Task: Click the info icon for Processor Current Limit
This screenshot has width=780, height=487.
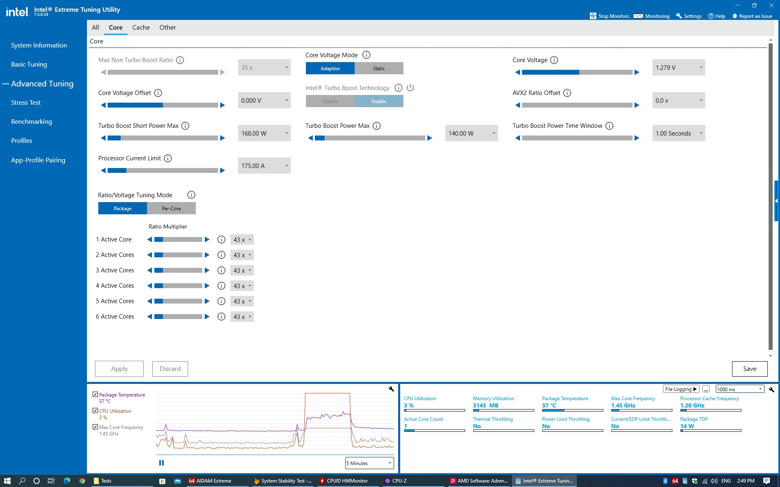Action: [167, 158]
